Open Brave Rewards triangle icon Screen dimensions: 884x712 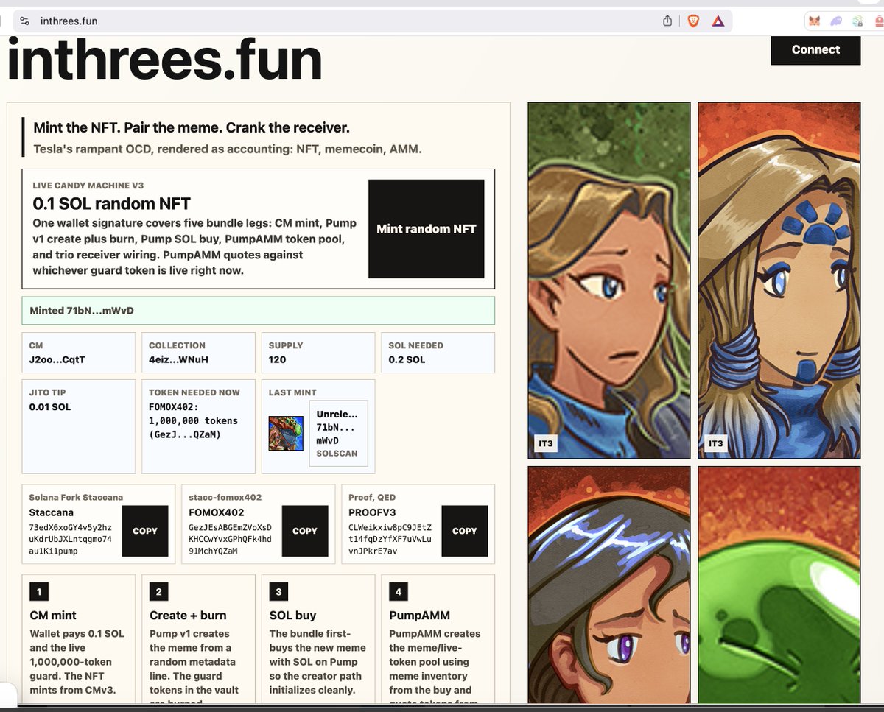click(x=718, y=21)
